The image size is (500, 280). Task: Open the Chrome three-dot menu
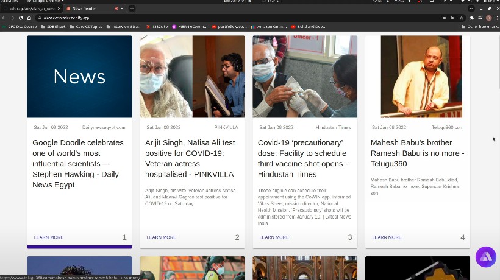(x=496, y=18)
